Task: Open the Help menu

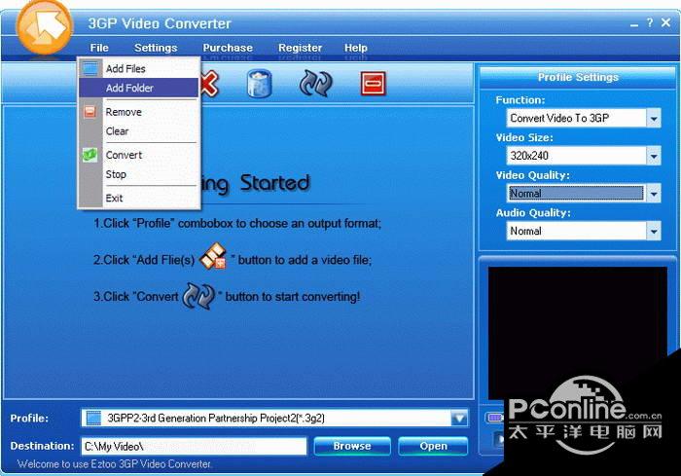Action: pos(356,48)
